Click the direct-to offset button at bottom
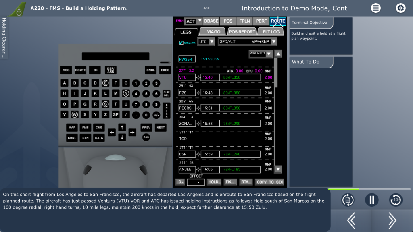The image size is (413, 232). tap(180, 182)
